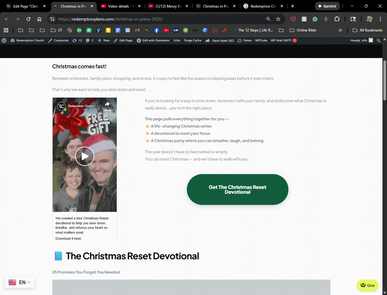Open the Chrome three-dot menu

pos(380,19)
